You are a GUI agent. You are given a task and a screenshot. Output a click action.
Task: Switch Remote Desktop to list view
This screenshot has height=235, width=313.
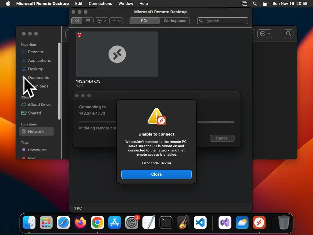(x=88, y=21)
